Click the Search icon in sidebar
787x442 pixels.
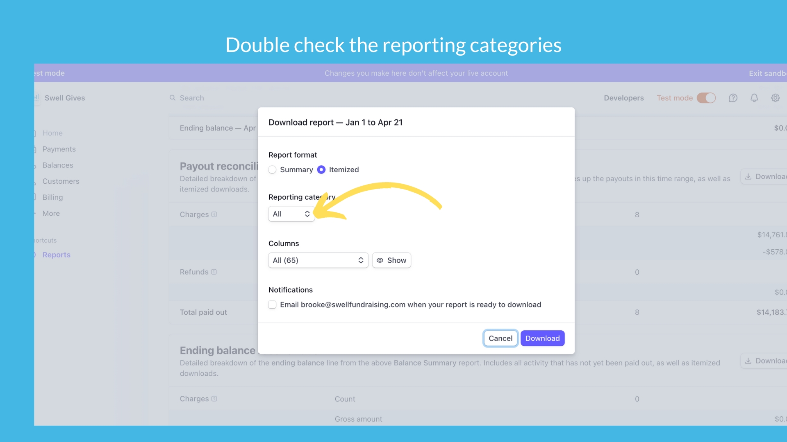tap(173, 98)
